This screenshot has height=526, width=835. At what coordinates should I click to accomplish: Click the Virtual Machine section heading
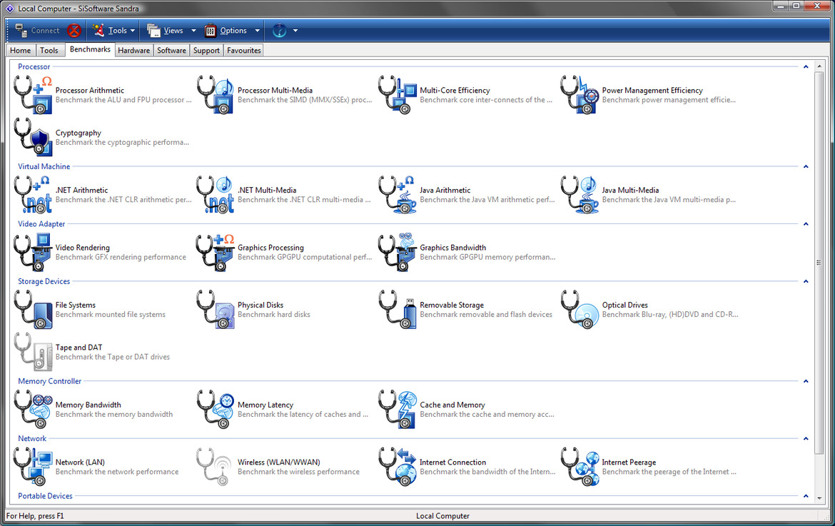pos(44,166)
